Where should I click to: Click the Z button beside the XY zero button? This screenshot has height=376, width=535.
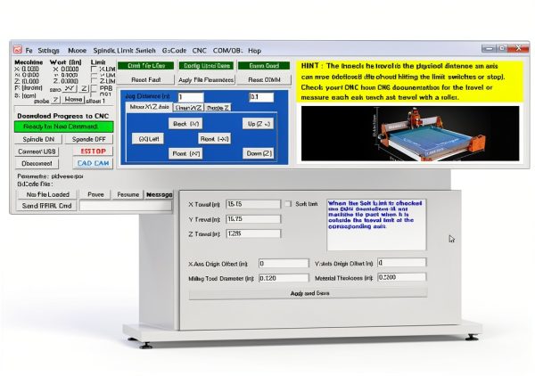click(84, 88)
